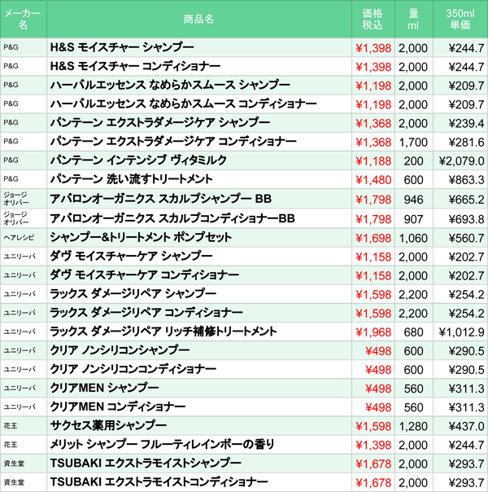The width and height of the screenshot is (488, 492).
Task: Click the ¥1,968 price cell
Action: point(373,332)
